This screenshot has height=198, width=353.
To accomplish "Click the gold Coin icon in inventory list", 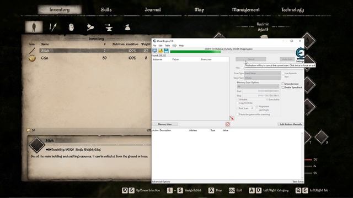I will [32, 58].
